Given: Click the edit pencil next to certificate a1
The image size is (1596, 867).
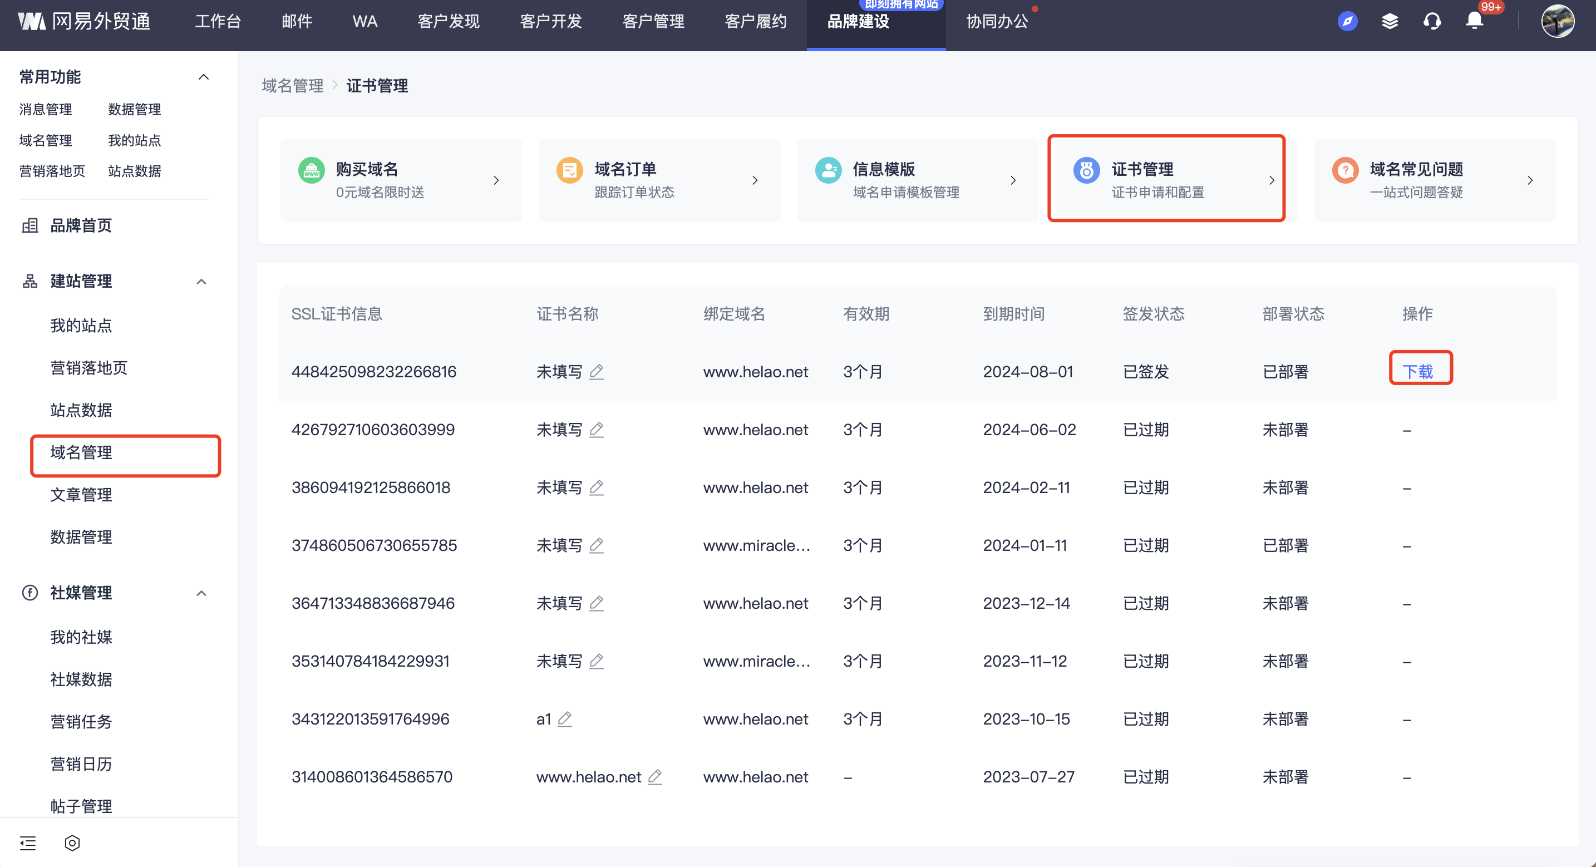Looking at the screenshot, I should [x=564, y=719].
